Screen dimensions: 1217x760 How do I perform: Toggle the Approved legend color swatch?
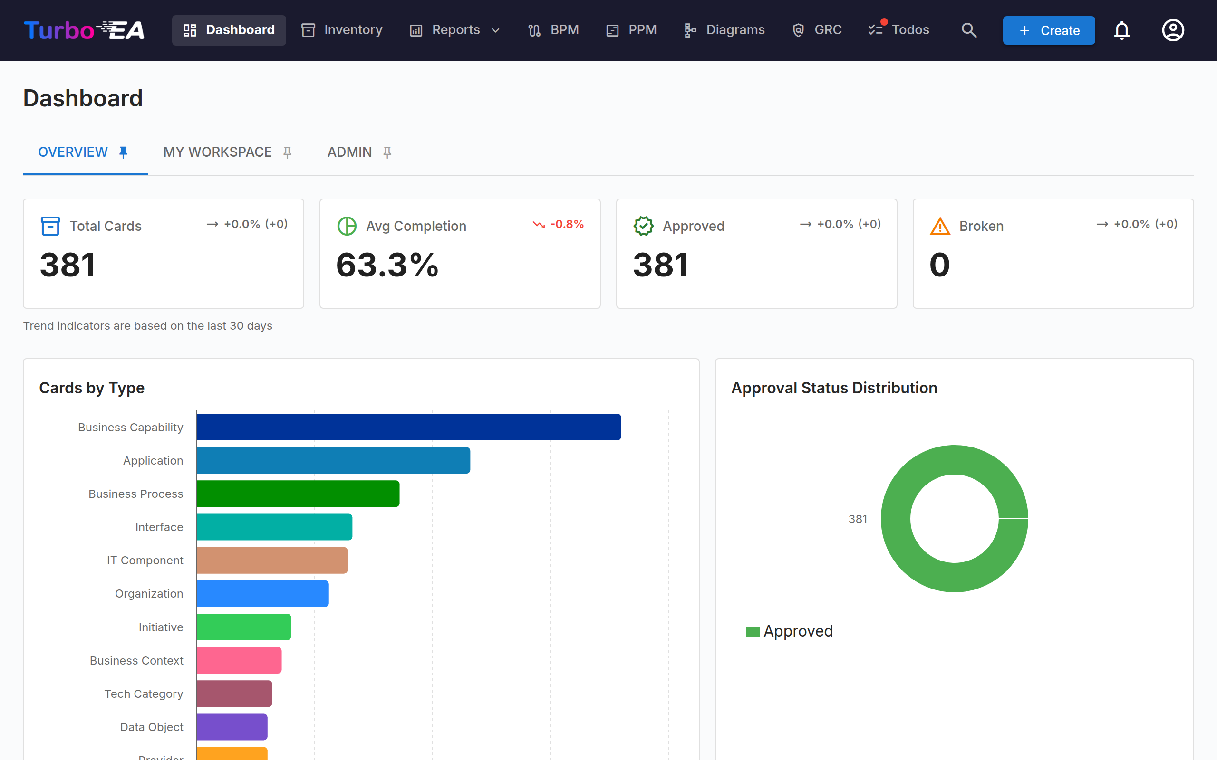tap(753, 631)
